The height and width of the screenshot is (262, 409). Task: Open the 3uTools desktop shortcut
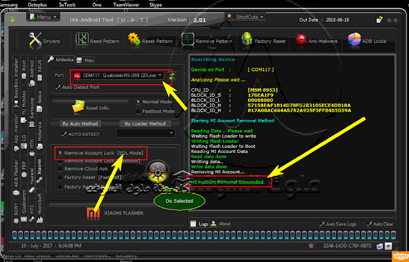67,4
